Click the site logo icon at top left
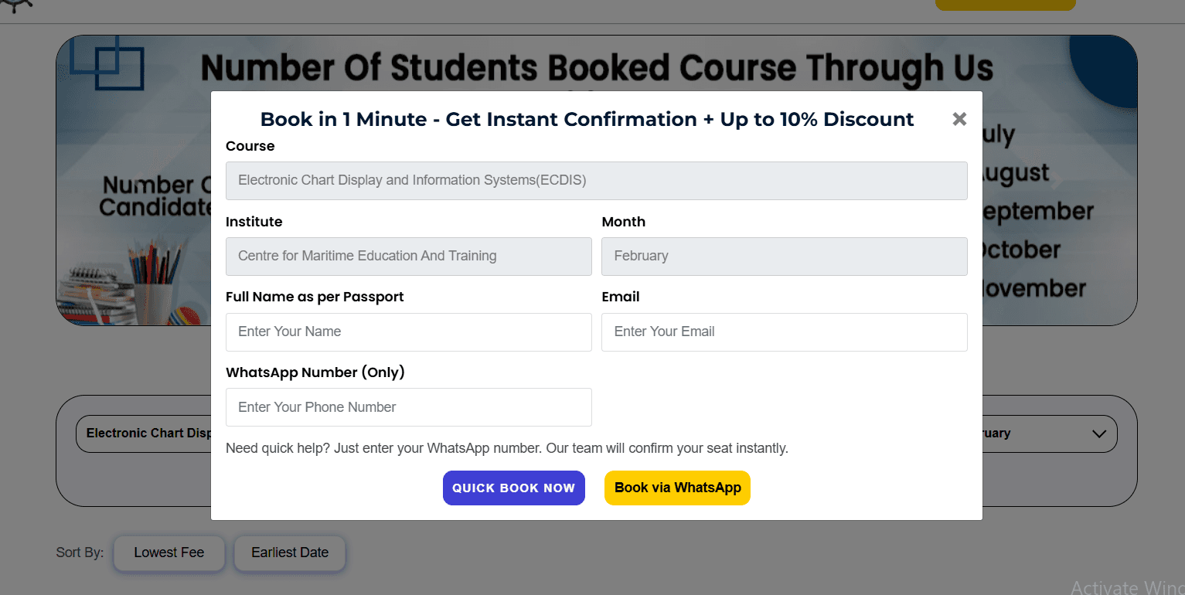This screenshot has width=1185, height=595. [17, 6]
